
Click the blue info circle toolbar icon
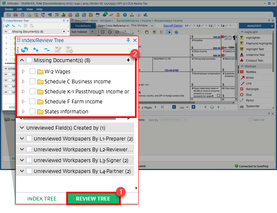click(139, 15)
